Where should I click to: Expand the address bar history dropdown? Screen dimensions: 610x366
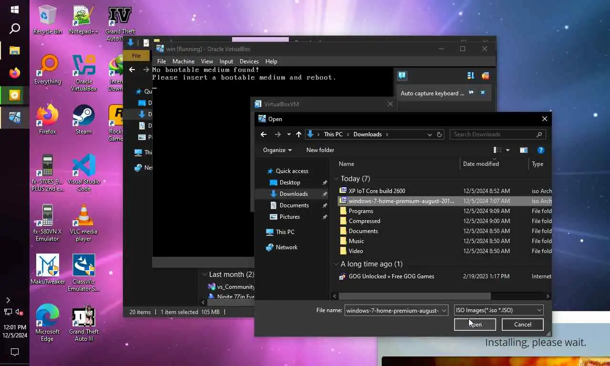(430, 134)
